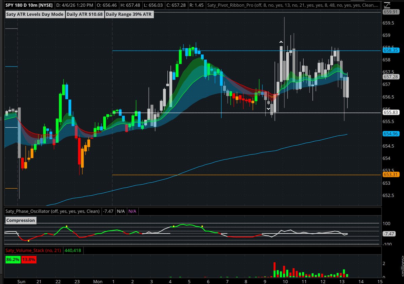Select the 23 hour marker on time axis

point(77,281)
